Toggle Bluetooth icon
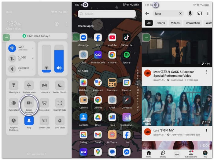214x160 pixels. coord(12,69)
